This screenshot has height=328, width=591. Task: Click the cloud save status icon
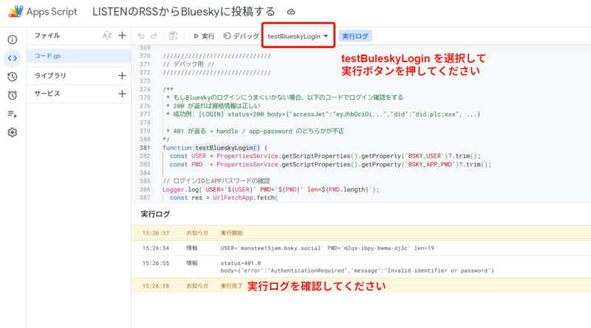point(291,12)
